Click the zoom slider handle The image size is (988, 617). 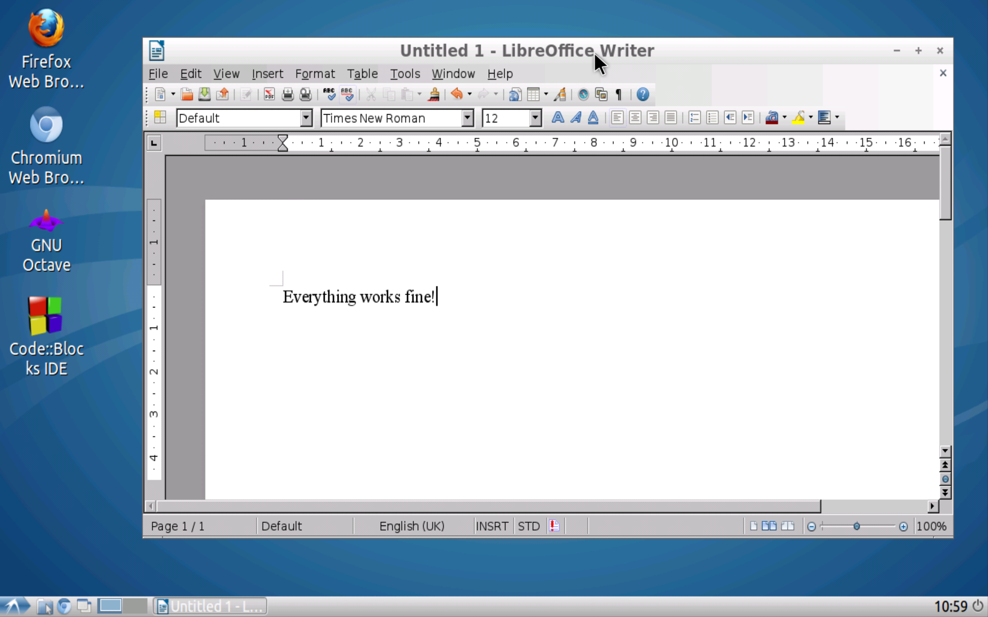point(857,526)
